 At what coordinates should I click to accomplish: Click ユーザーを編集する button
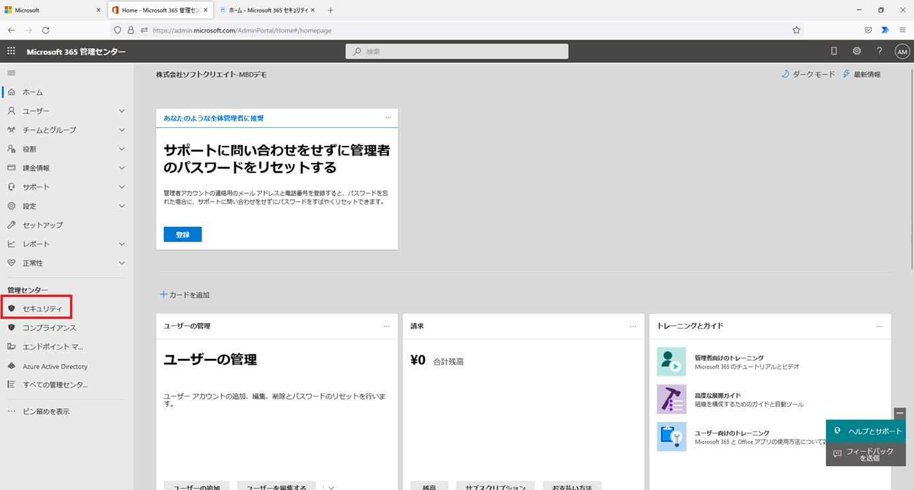click(277, 486)
